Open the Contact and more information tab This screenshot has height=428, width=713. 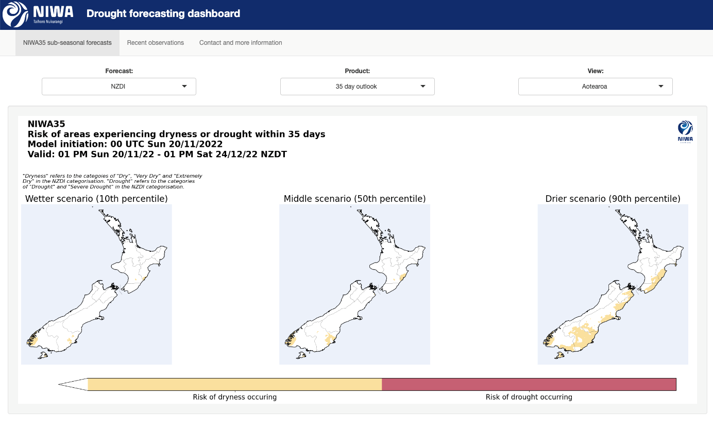241,43
